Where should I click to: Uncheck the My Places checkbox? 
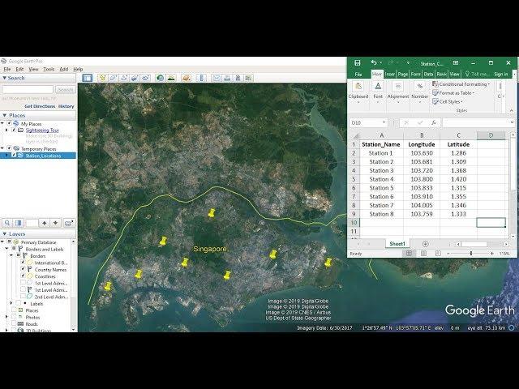coord(10,123)
